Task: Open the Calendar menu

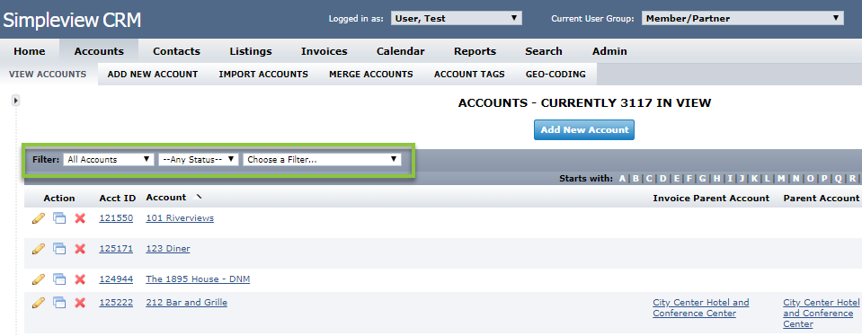Action: pos(401,51)
